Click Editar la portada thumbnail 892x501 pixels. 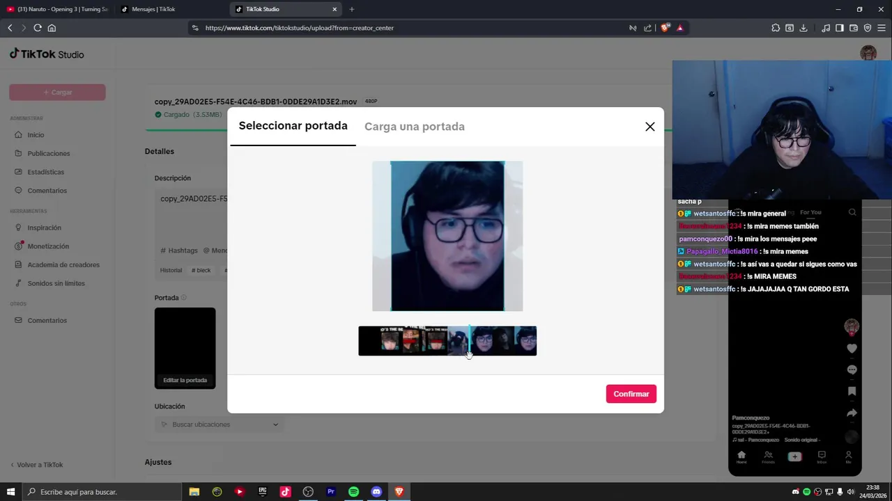(185, 348)
